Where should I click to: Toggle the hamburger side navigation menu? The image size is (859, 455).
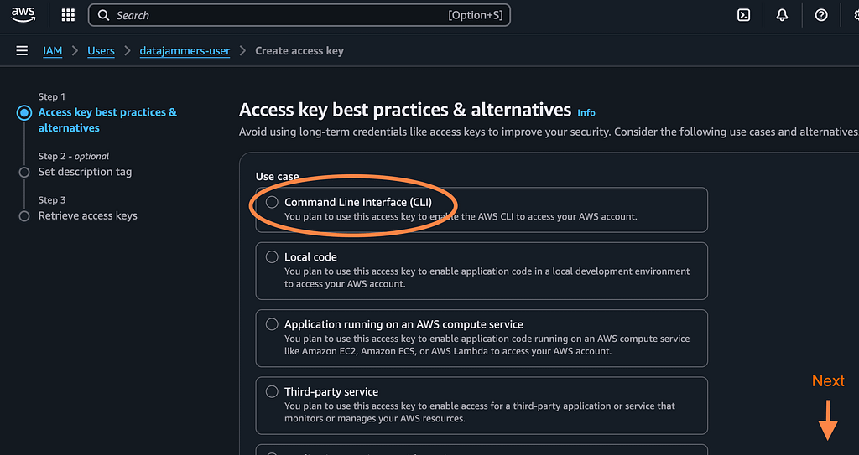tap(22, 51)
